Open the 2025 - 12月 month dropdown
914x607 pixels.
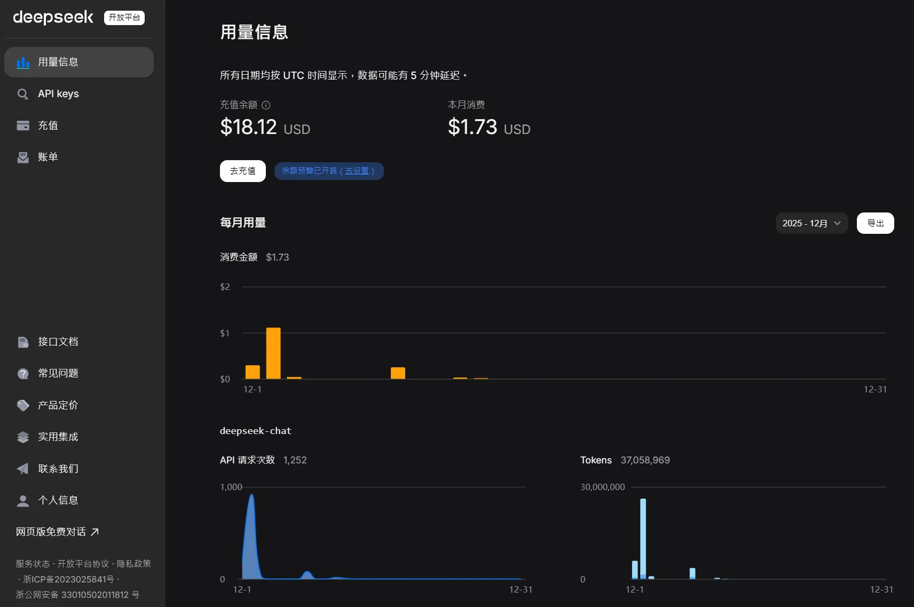click(811, 223)
